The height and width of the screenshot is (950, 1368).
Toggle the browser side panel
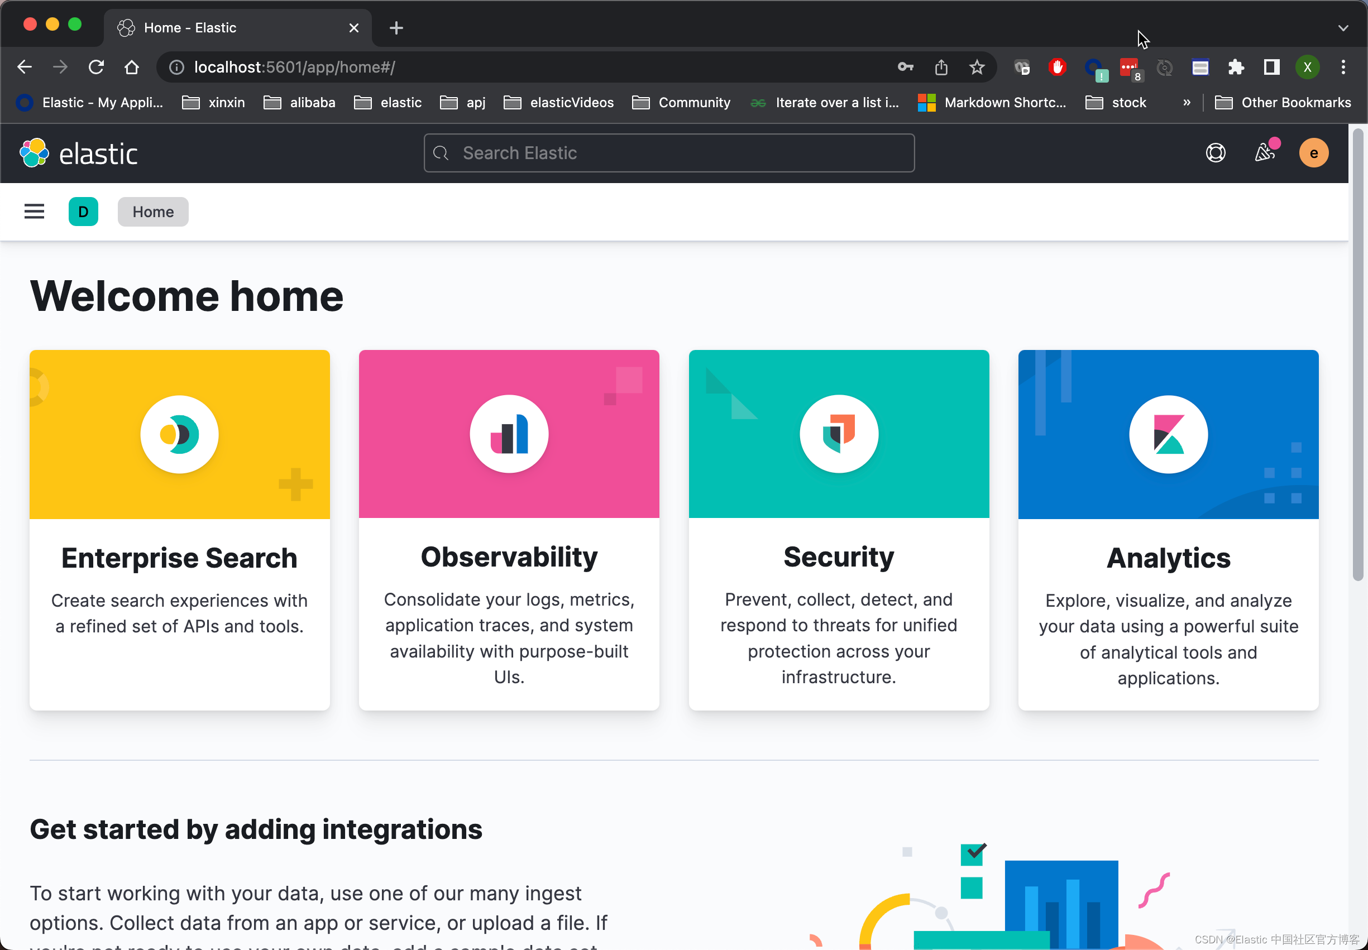[x=1271, y=68]
